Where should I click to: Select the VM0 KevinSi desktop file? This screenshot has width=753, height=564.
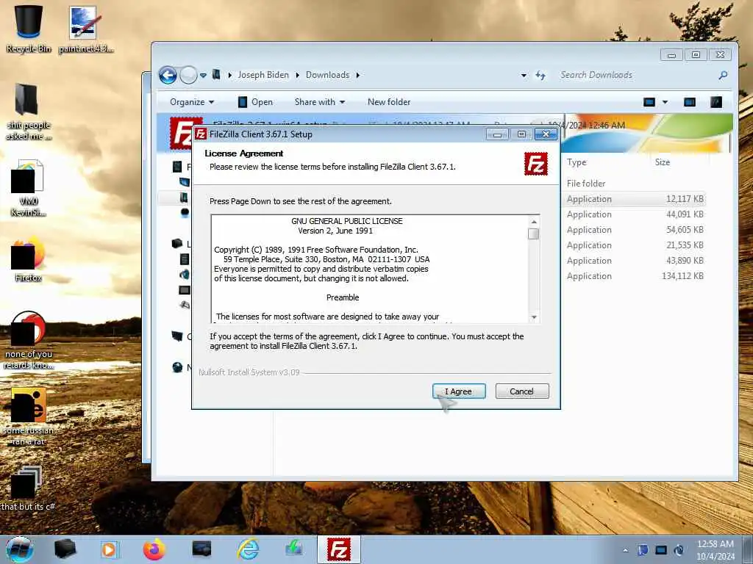coord(28,188)
